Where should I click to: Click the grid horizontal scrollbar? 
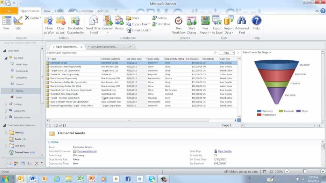pyautogui.click(x=129, y=120)
